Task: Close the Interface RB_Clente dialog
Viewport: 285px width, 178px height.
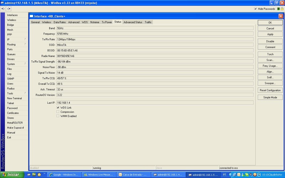Action: [x=281, y=16]
